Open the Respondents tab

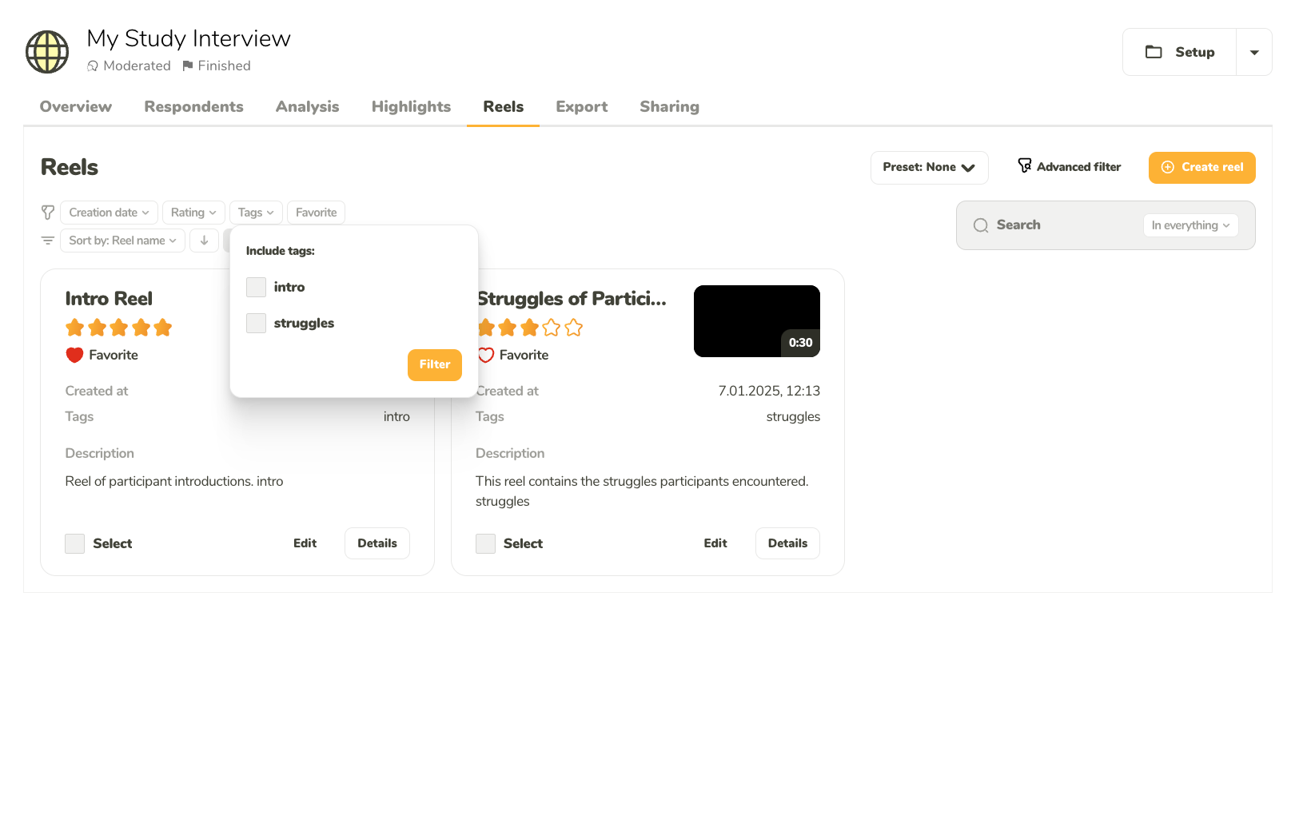click(193, 107)
